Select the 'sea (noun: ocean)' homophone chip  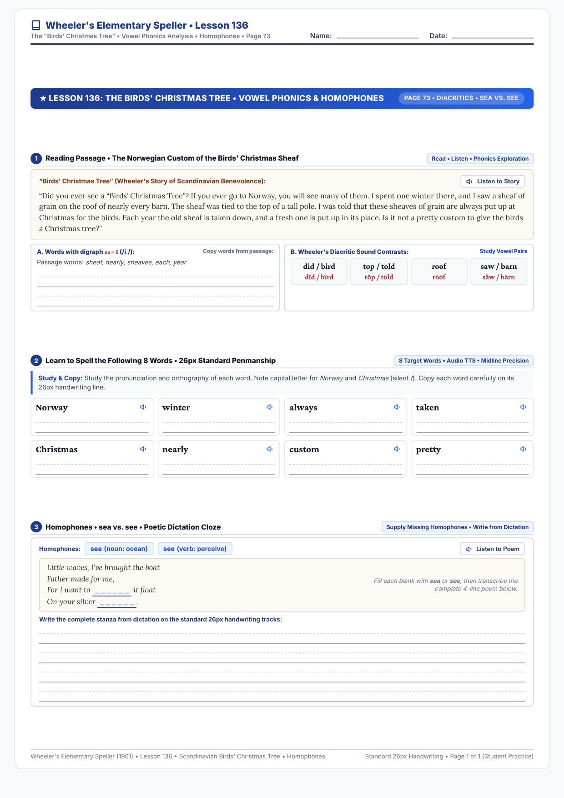click(x=119, y=549)
